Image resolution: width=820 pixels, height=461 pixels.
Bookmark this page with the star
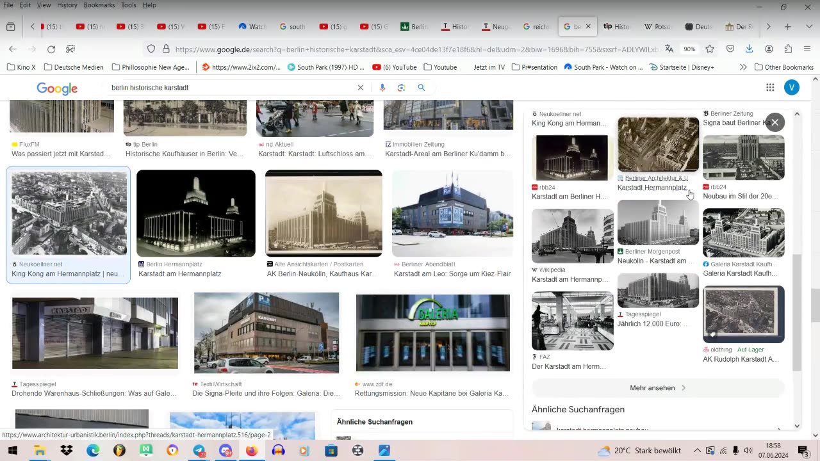tap(710, 49)
